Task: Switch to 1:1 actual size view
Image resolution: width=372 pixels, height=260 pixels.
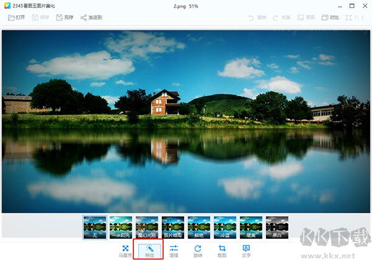Action: [x=355, y=17]
